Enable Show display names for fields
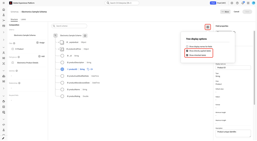Viewport: 257px width, 141px height. pyautogui.click(x=187, y=47)
